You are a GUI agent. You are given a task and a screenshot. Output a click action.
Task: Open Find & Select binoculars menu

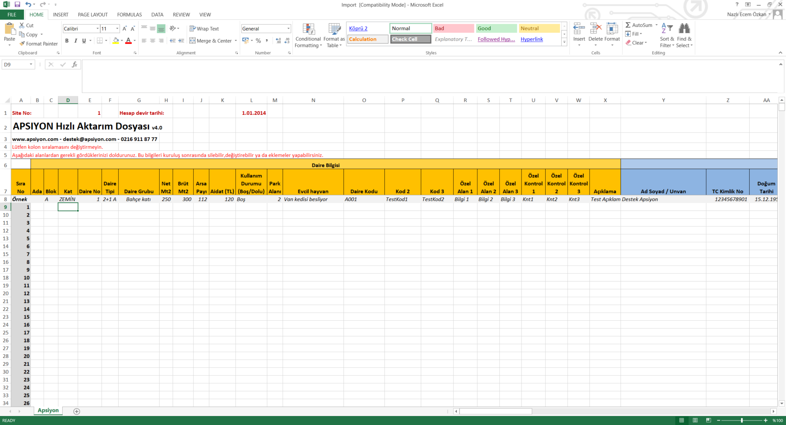pos(684,36)
